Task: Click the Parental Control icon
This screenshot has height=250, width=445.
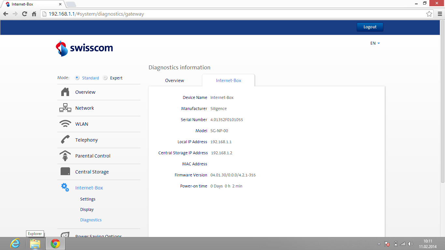Action: [65, 156]
